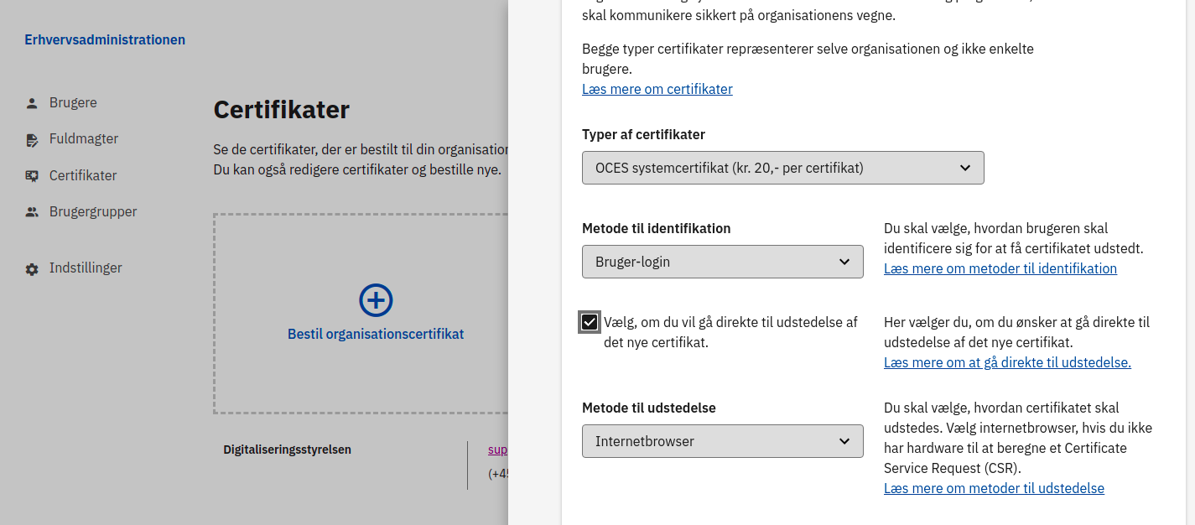This screenshot has height=525, width=1195.
Task: Open Læs mere om metoder til udstedelse link
Action: point(994,488)
